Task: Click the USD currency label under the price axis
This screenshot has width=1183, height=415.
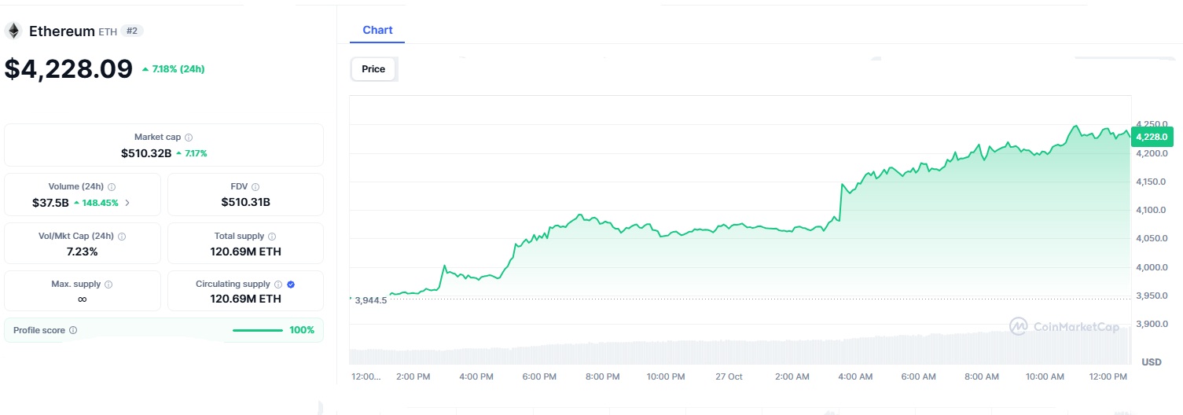Action: [x=1151, y=362]
